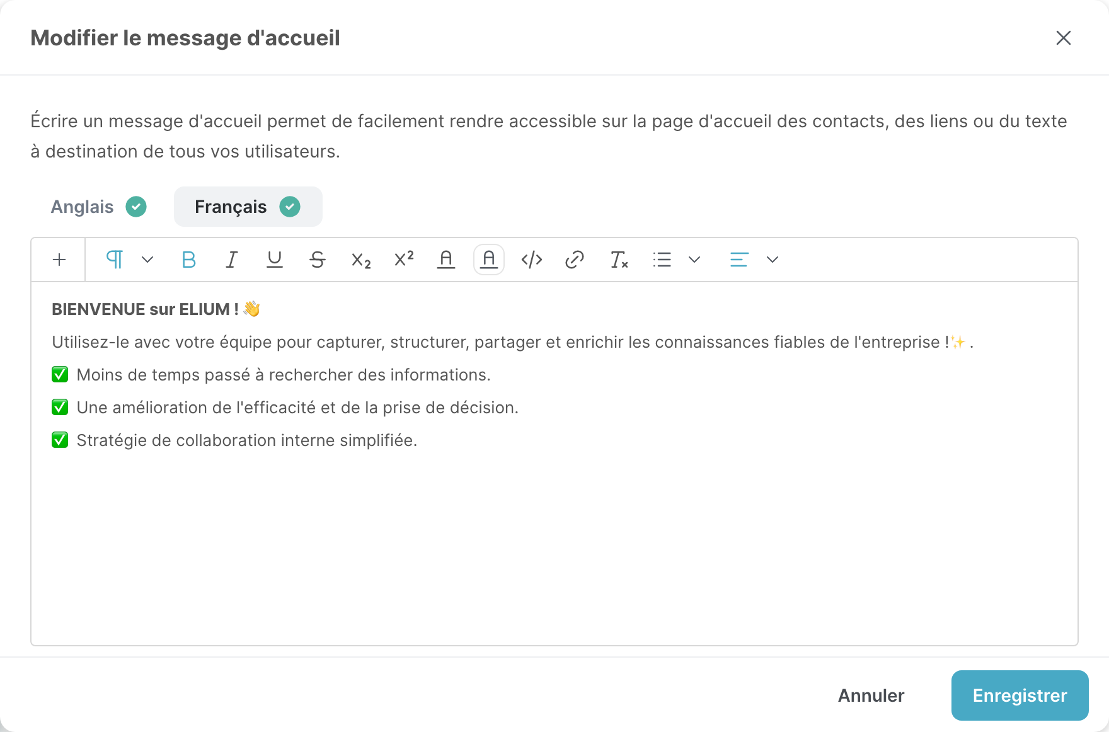The height and width of the screenshot is (732, 1109).
Task: Toggle bold formatting
Action: 188,260
